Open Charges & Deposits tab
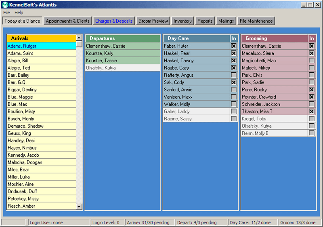Image resolution: width=323 pixels, height=227 pixels. (114, 21)
